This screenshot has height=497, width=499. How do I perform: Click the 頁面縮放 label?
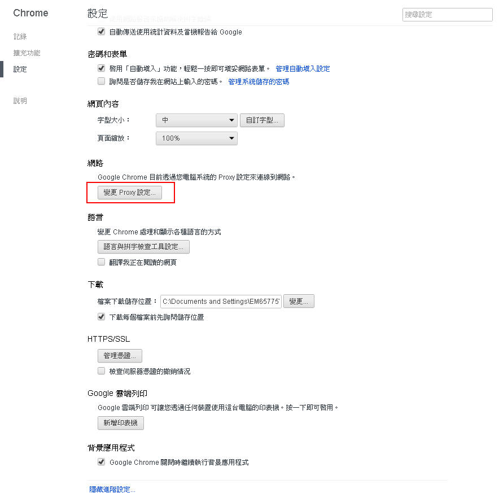point(113,138)
